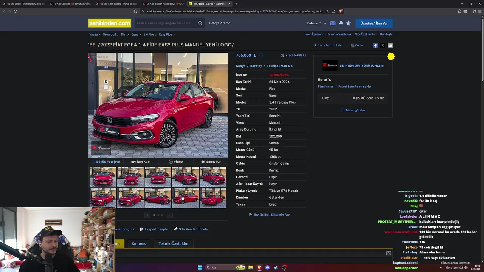The width and height of the screenshot is (484, 272).
Task: Collapse the details panel chevron
Action: pyautogui.click(x=388, y=253)
